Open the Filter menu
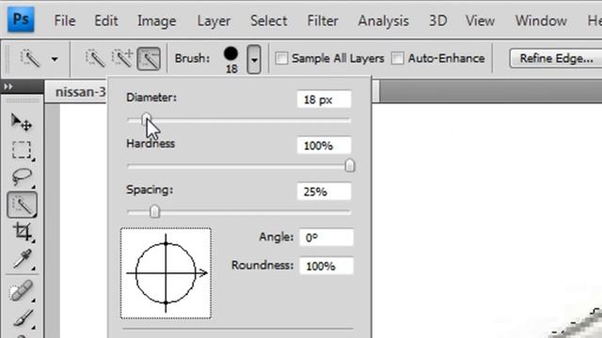Screen dimensions: 602x338 [323, 21]
